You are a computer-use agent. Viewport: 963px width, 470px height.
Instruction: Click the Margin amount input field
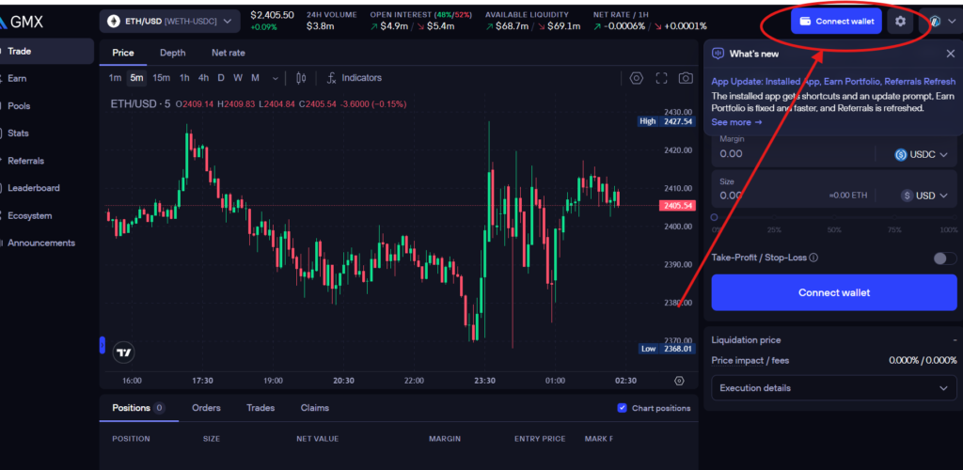click(793, 154)
